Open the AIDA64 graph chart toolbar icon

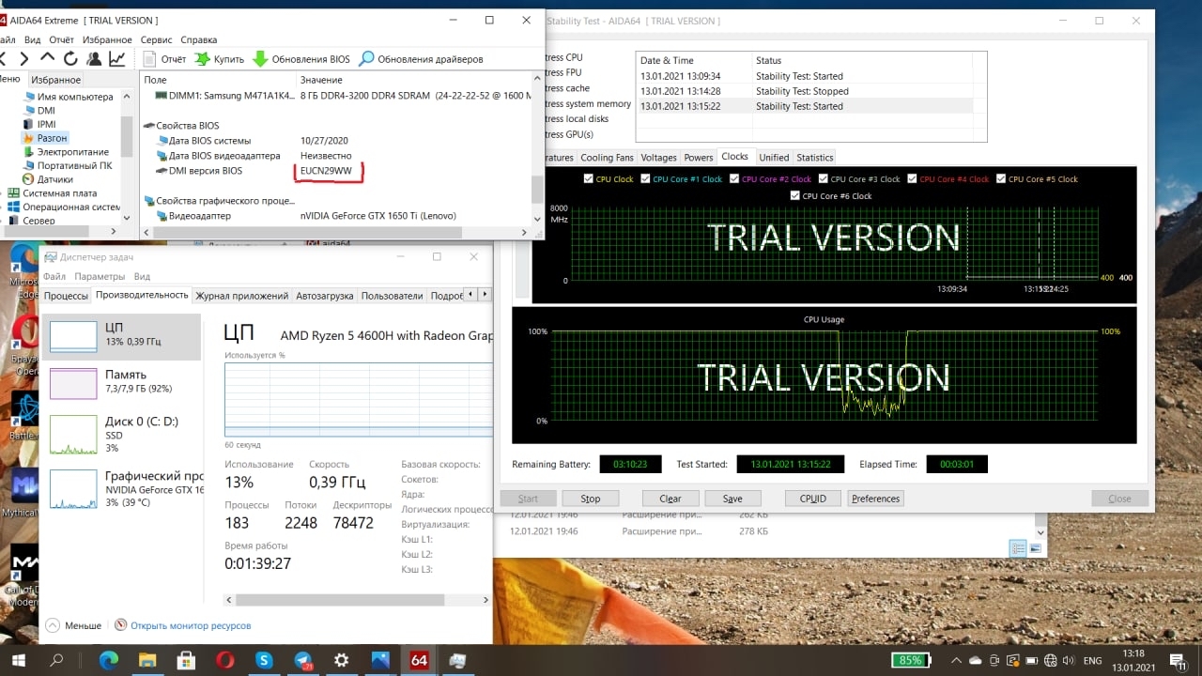[x=117, y=58]
